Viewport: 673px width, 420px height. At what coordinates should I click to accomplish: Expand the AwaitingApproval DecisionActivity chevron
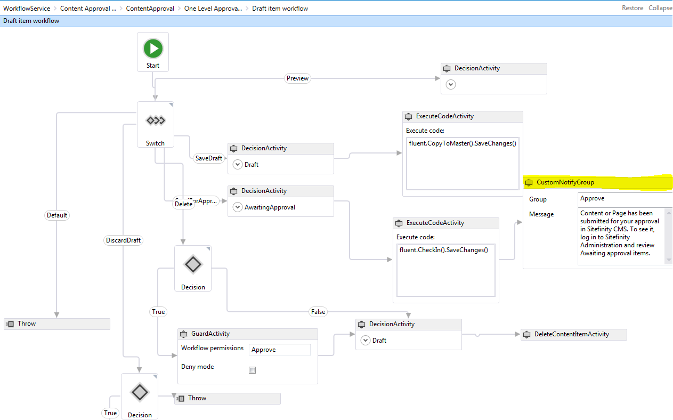(238, 207)
